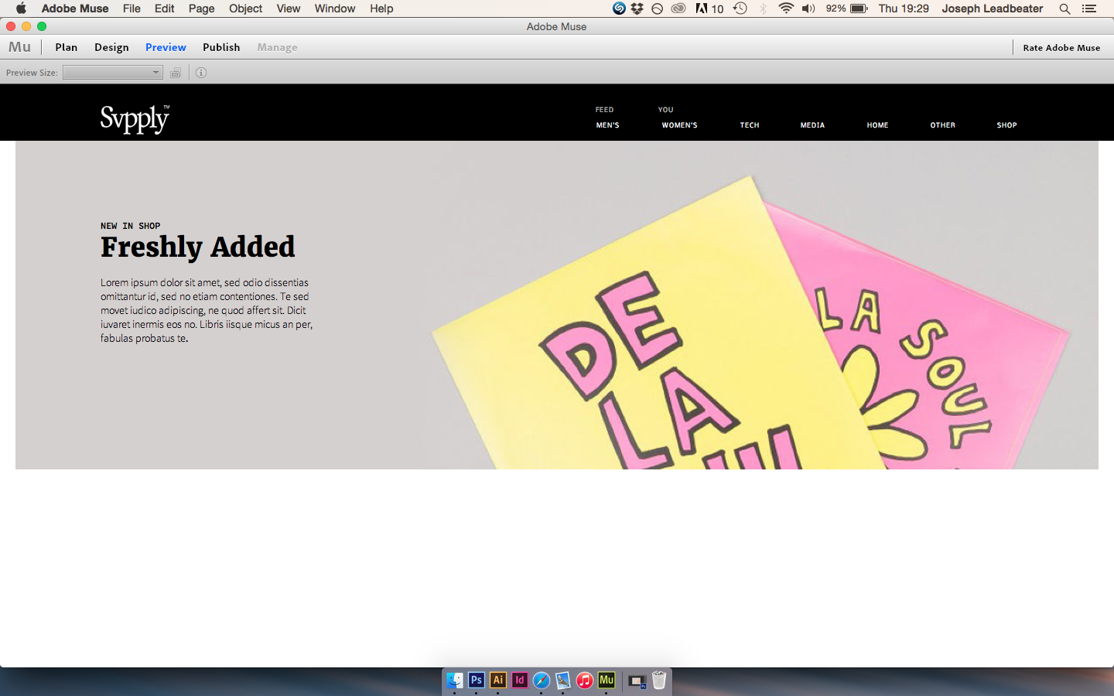Open the Adobe Muse application menu
Image resolution: width=1114 pixels, height=696 pixels.
(x=75, y=9)
